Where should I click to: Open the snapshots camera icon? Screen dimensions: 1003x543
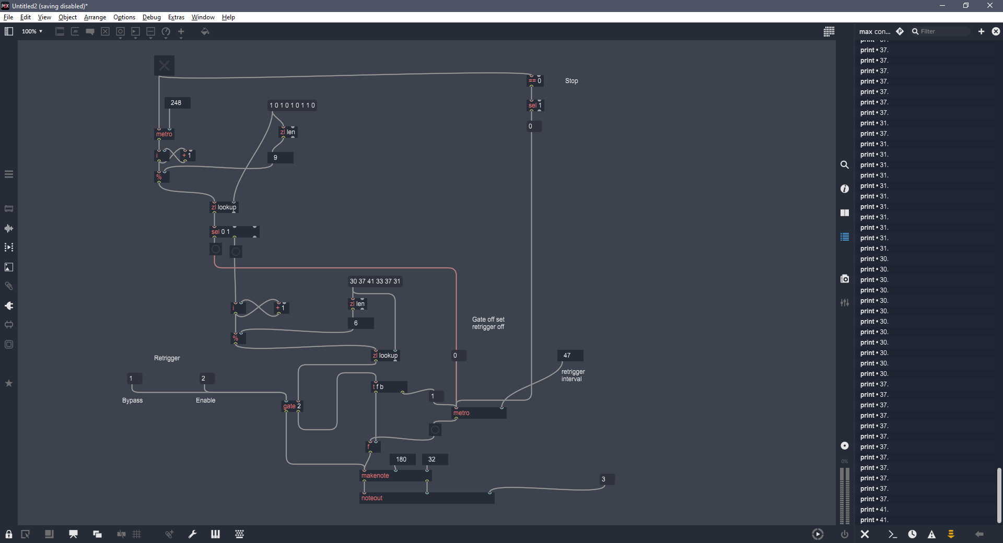[845, 279]
